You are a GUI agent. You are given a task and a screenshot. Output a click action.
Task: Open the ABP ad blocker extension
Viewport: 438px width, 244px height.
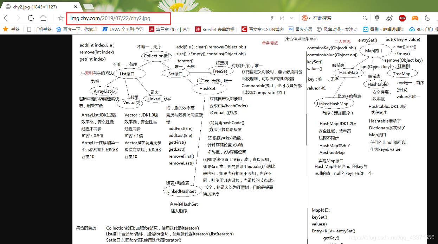(x=402, y=18)
